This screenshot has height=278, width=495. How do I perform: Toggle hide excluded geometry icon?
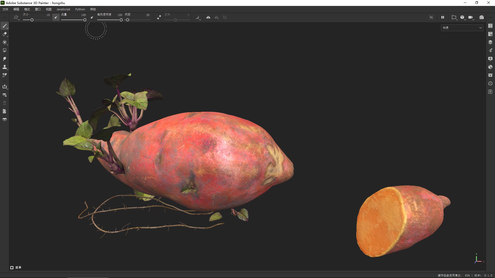click(431, 17)
